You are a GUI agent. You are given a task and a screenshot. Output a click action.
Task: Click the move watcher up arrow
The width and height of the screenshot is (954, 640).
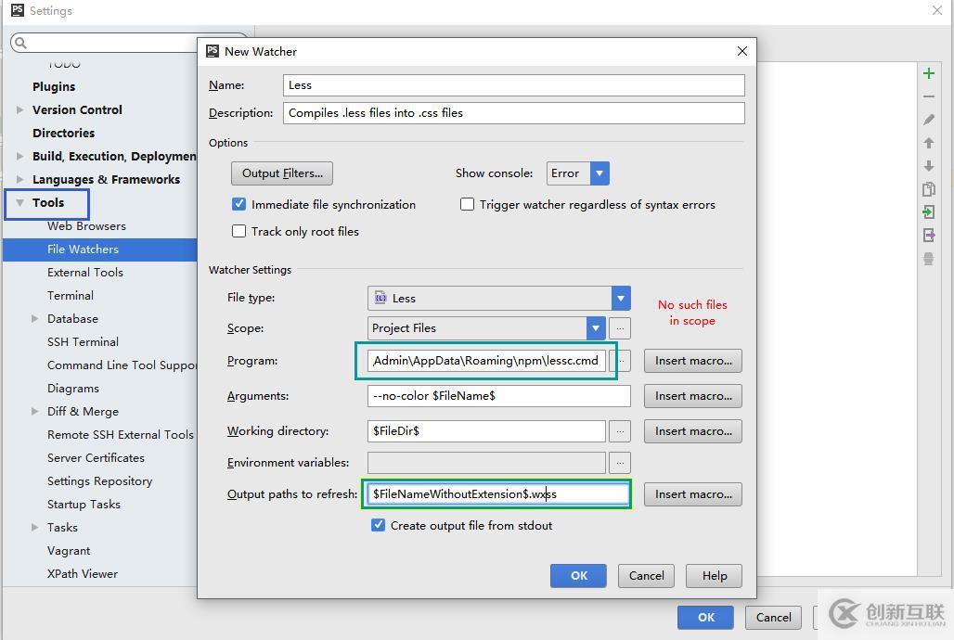click(x=928, y=143)
